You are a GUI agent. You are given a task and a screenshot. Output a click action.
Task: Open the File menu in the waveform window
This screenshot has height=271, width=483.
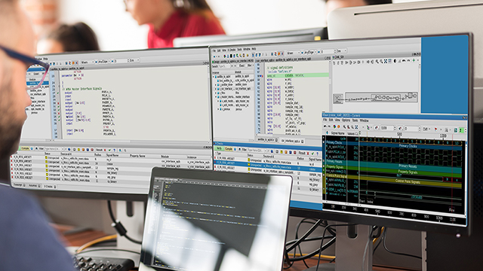coord(325,120)
